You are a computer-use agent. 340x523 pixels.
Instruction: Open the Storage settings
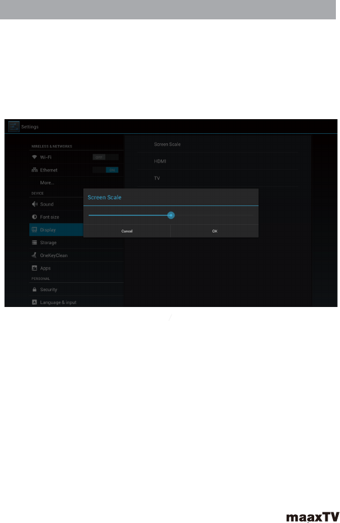(x=76, y=242)
